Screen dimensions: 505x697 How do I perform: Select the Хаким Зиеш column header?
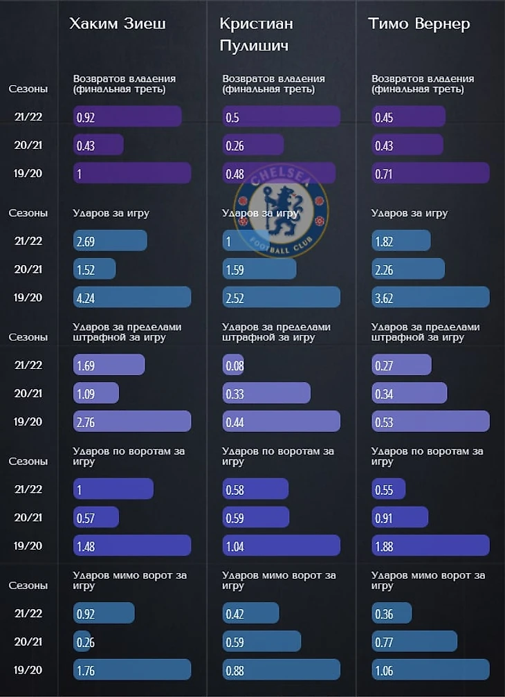point(118,24)
